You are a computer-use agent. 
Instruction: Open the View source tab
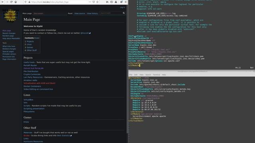pos(80,14)
